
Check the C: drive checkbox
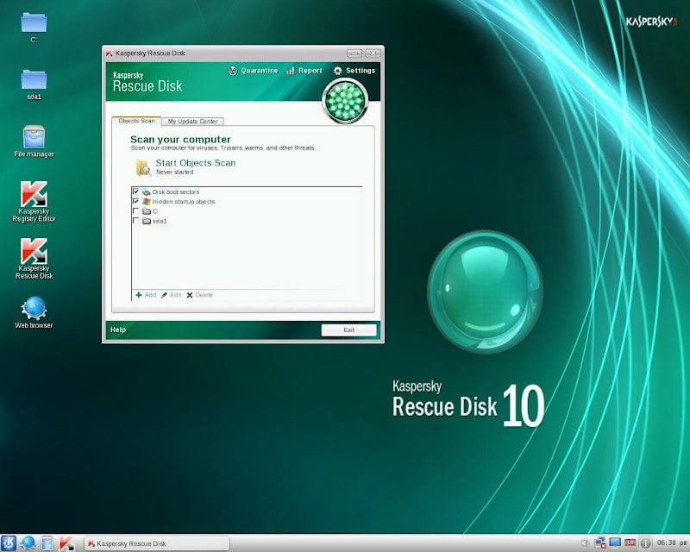click(x=136, y=210)
